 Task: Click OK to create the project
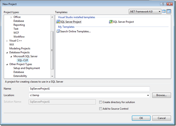click(141, 118)
